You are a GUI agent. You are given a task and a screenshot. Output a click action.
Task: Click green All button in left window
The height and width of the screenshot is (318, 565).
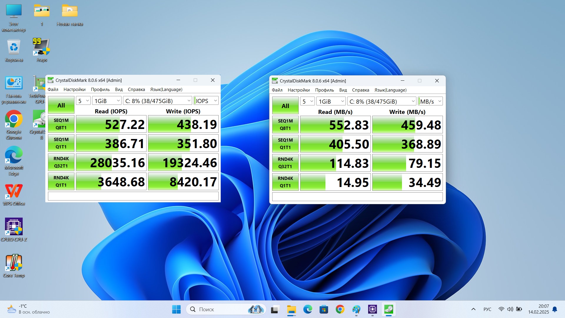click(x=61, y=105)
